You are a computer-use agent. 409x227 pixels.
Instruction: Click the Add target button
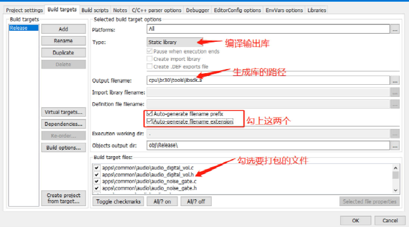[63, 29]
